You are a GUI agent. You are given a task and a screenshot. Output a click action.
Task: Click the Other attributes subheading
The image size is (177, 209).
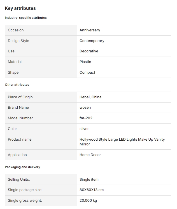17,85
